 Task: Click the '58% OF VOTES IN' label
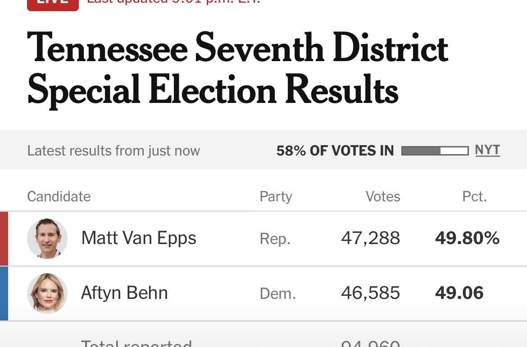click(335, 151)
